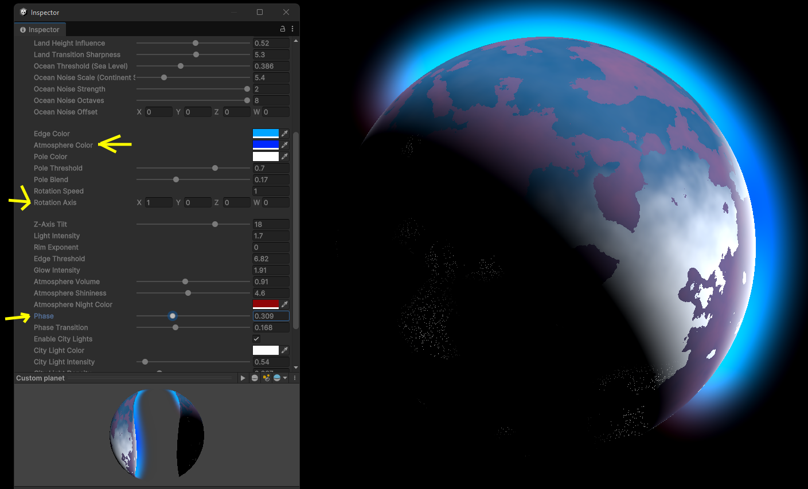This screenshot has height=489, width=808.
Task: Focus Z-Axis Tilt value 18
Action: click(x=271, y=224)
